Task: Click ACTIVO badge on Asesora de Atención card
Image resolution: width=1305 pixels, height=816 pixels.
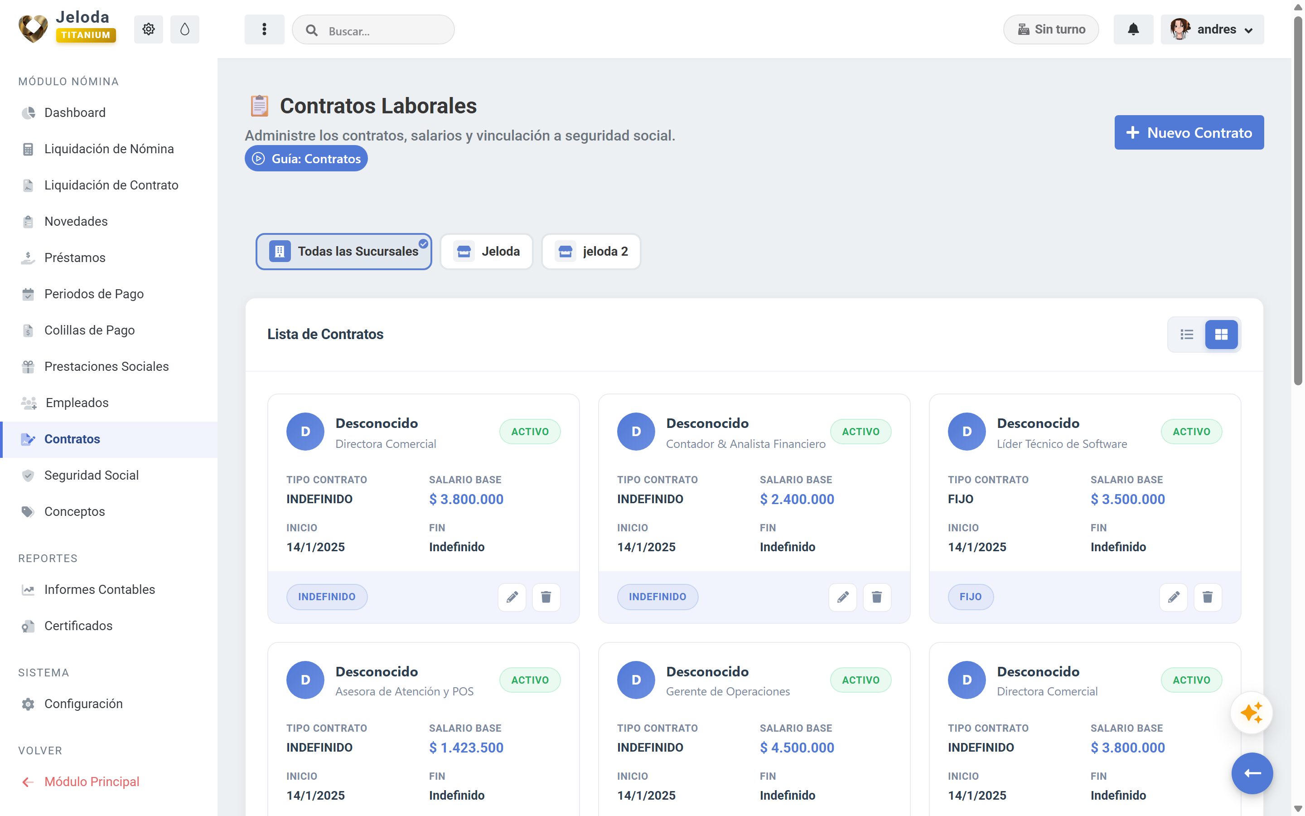Action: (x=530, y=680)
